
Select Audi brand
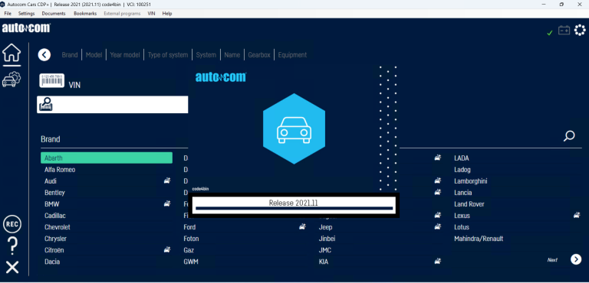point(51,181)
